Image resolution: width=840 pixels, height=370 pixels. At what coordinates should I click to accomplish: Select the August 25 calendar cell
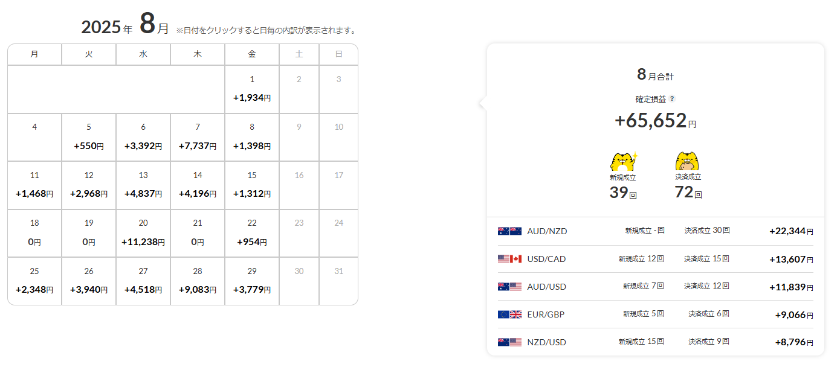[34, 281]
